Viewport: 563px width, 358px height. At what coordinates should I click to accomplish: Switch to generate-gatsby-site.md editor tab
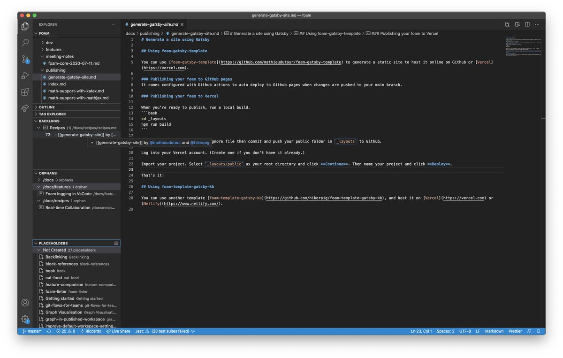(154, 24)
